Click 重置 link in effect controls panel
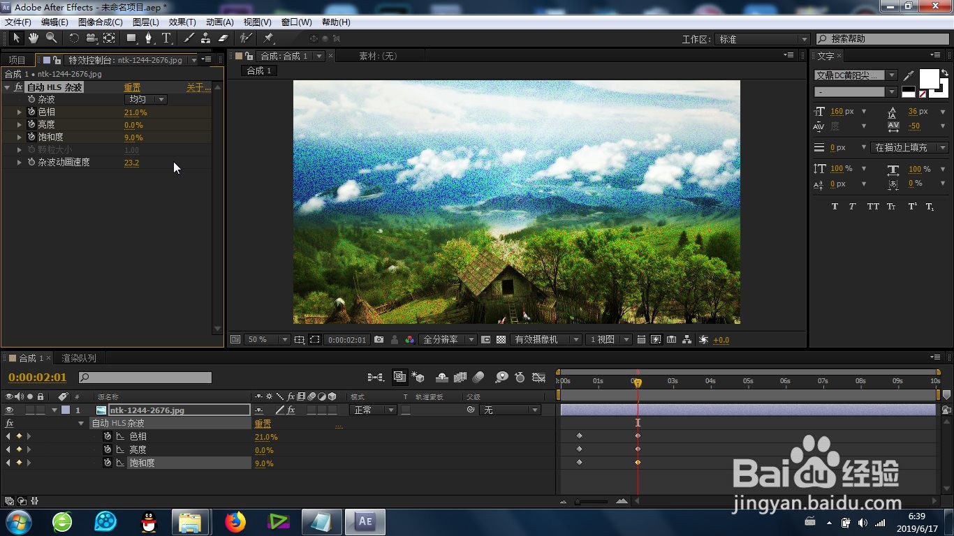The width and height of the screenshot is (954, 536). point(132,87)
